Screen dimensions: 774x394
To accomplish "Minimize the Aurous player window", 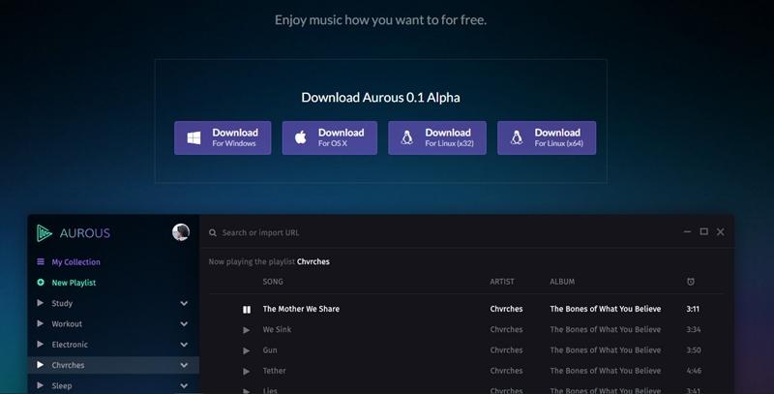I will pos(687,231).
